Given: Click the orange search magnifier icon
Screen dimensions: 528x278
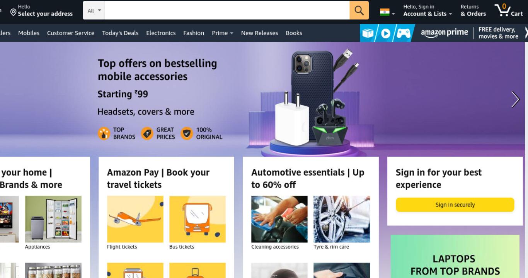Looking at the screenshot, I should 359,10.
